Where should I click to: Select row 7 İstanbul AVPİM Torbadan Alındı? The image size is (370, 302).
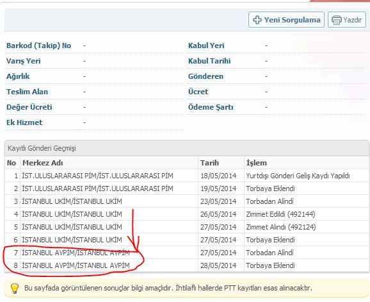click(187, 253)
